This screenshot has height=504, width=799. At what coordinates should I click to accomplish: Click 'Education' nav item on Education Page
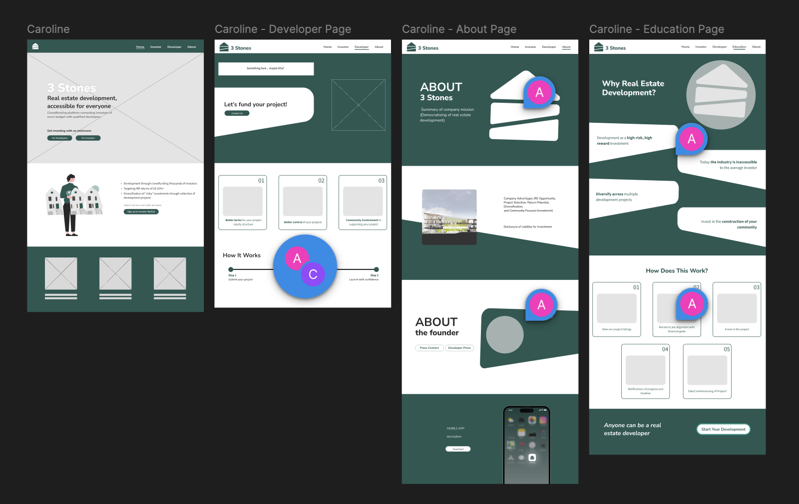pyautogui.click(x=739, y=47)
